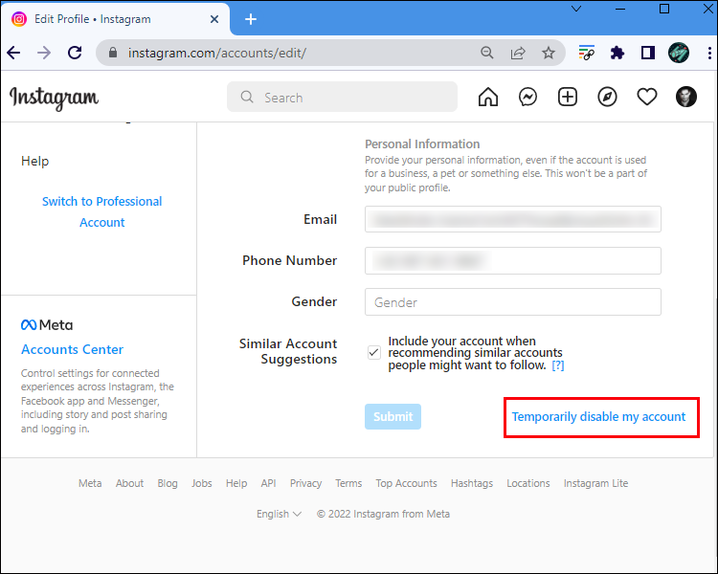Click the Gender field
The width and height of the screenshot is (718, 574).
(x=513, y=302)
